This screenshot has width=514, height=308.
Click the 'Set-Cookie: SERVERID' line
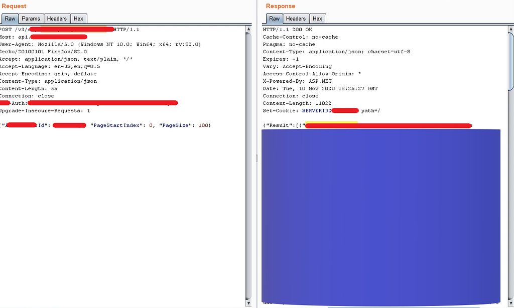321,110
